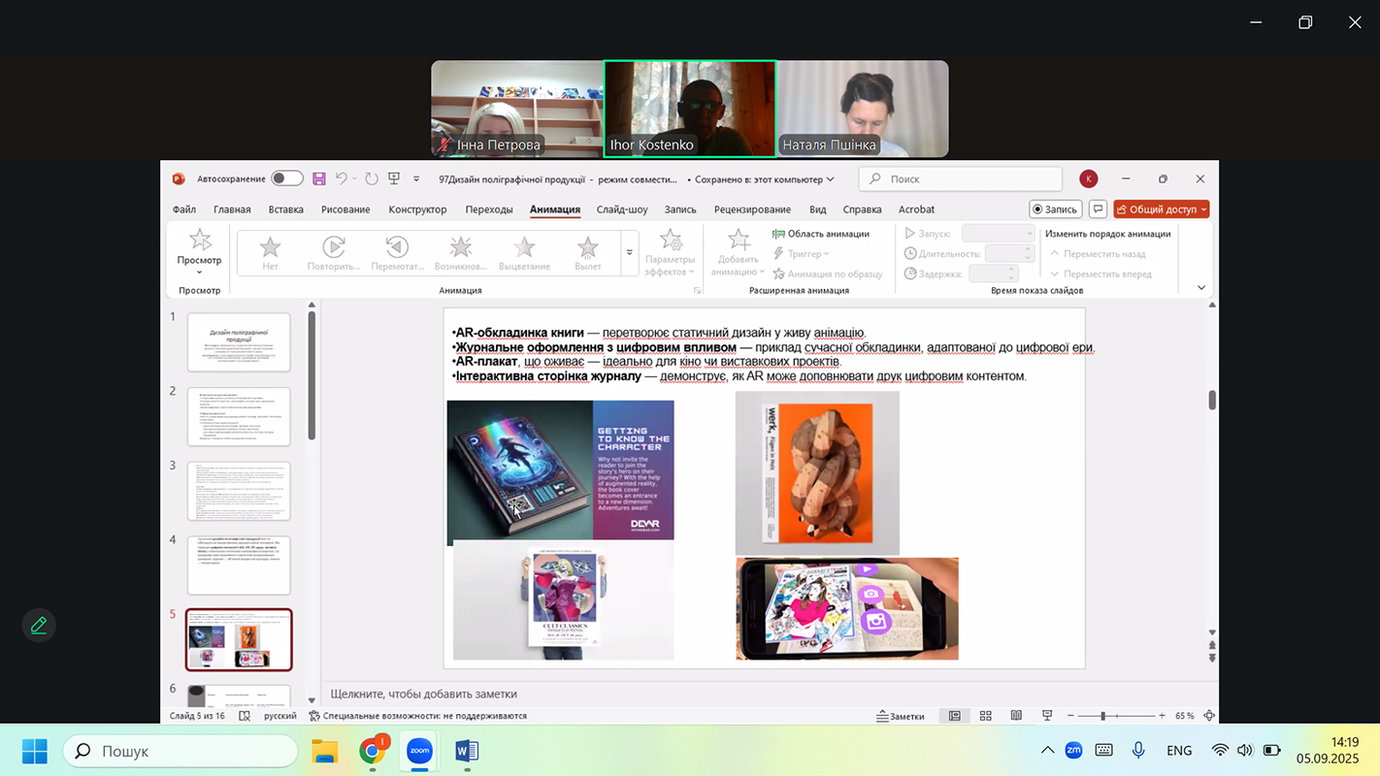Switch to the 'Главная' tab

click(232, 209)
